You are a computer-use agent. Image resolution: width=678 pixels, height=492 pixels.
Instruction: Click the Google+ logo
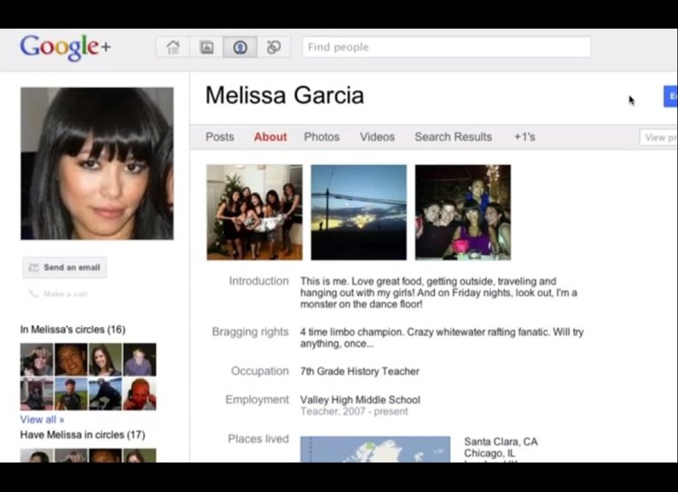[x=65, y=47]
